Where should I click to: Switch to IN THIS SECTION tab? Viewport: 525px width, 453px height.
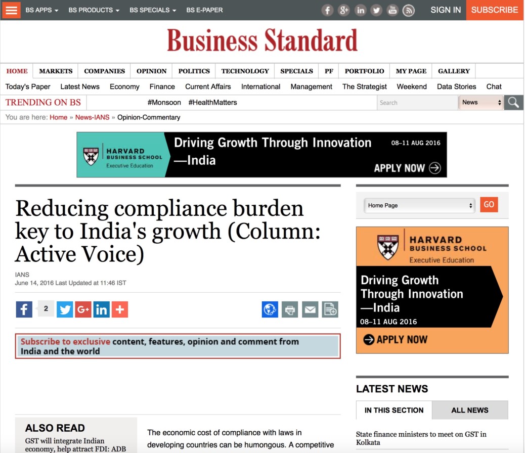pyautogui.click(x=394, y=410)
